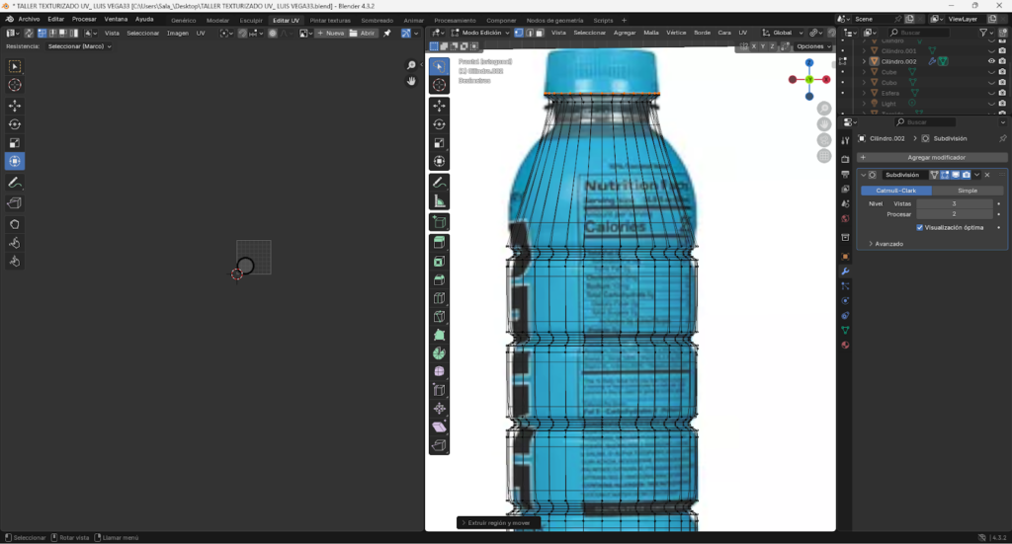Select the Edge Slide tool
This screenshot has height=544, width=1012.
[440, 390]
